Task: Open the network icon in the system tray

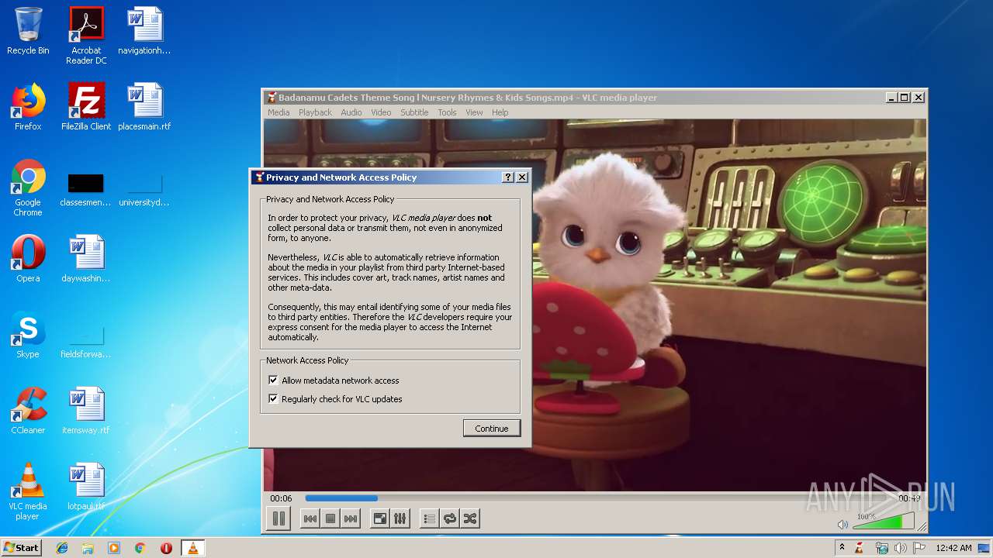Action: pos(882,548)
